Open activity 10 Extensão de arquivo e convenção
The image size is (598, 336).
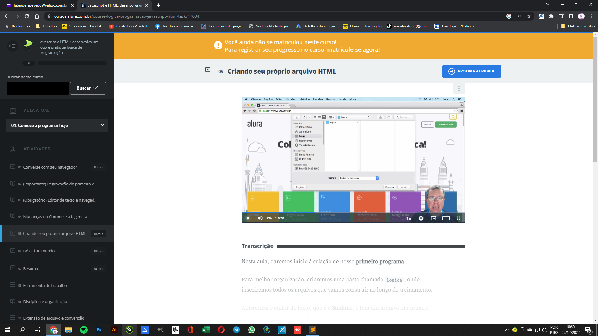[57, 318]
